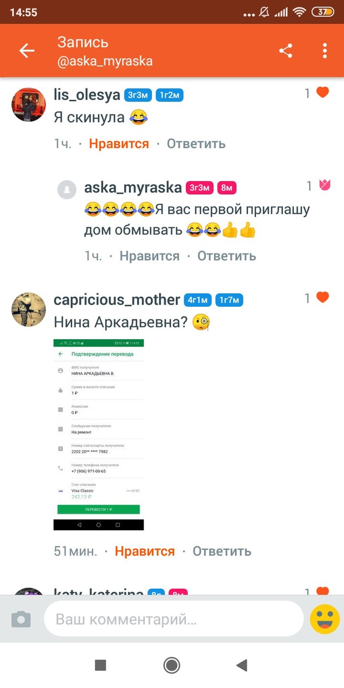Open aska_myraska placeholder avatar
Viewport: 344px width, 688px height.
(67, 190)
